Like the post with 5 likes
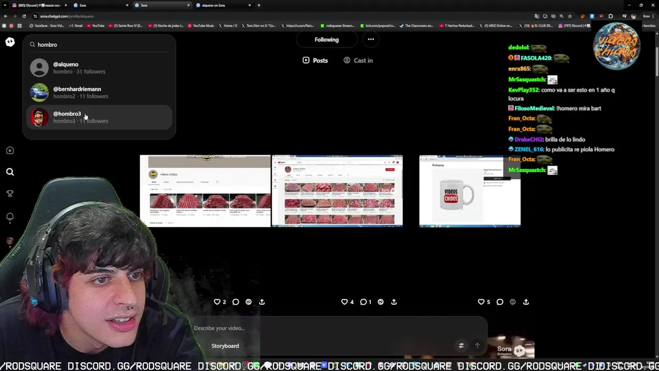Viewport: 659px width, 371px height. pyautogui.click(x=481, y=302)
